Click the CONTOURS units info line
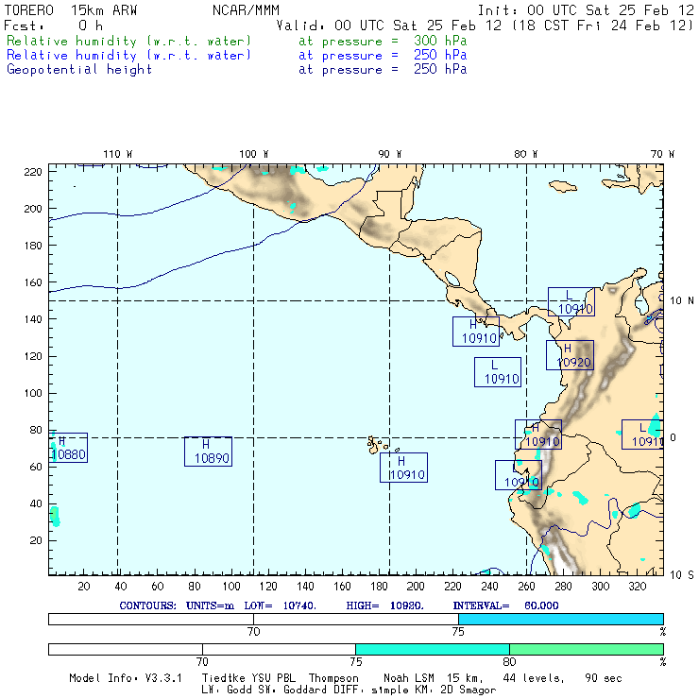The height and width of the screenshot is (699, 699). pyautogui.click(x=339, y=605)
